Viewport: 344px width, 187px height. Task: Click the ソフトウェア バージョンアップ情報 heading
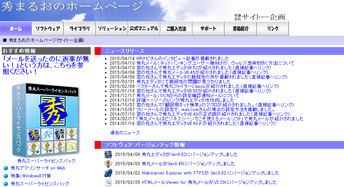pyautogui.click(x=145, y=145)
